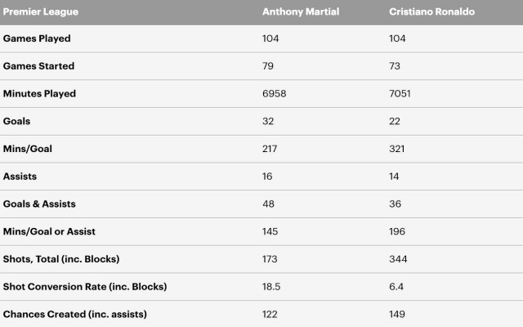Click the Premier League column header
Viewport: 523px width, 327px height.
coord(41,11)
